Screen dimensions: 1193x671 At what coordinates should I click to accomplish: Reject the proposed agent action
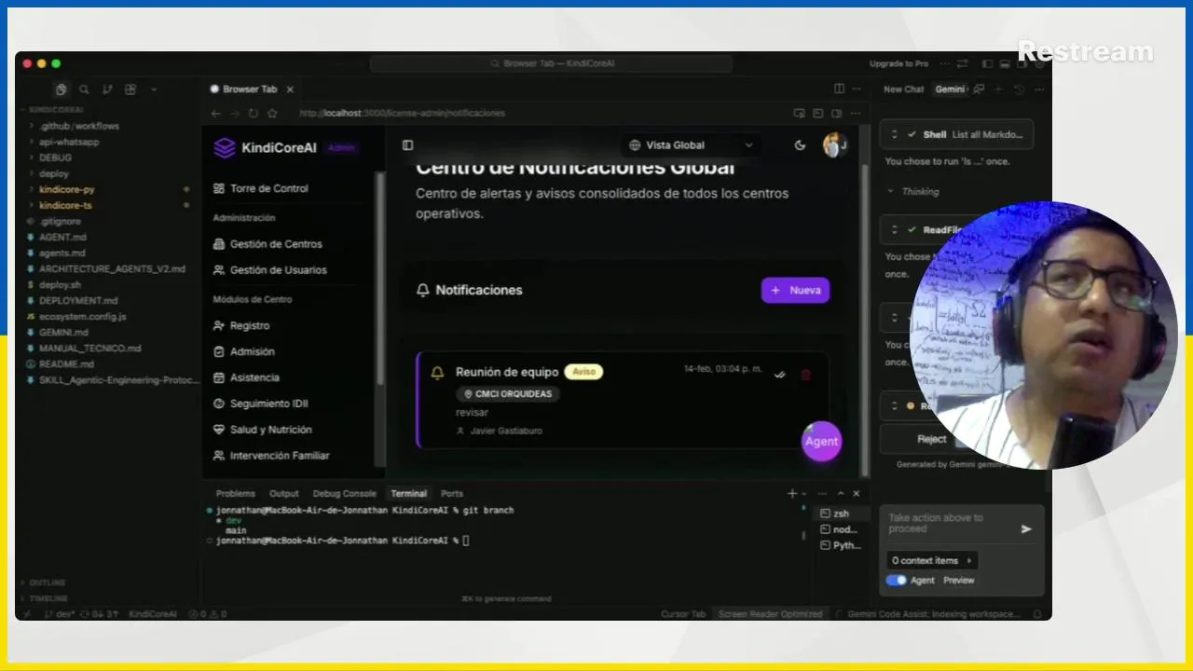pos(931,439)
